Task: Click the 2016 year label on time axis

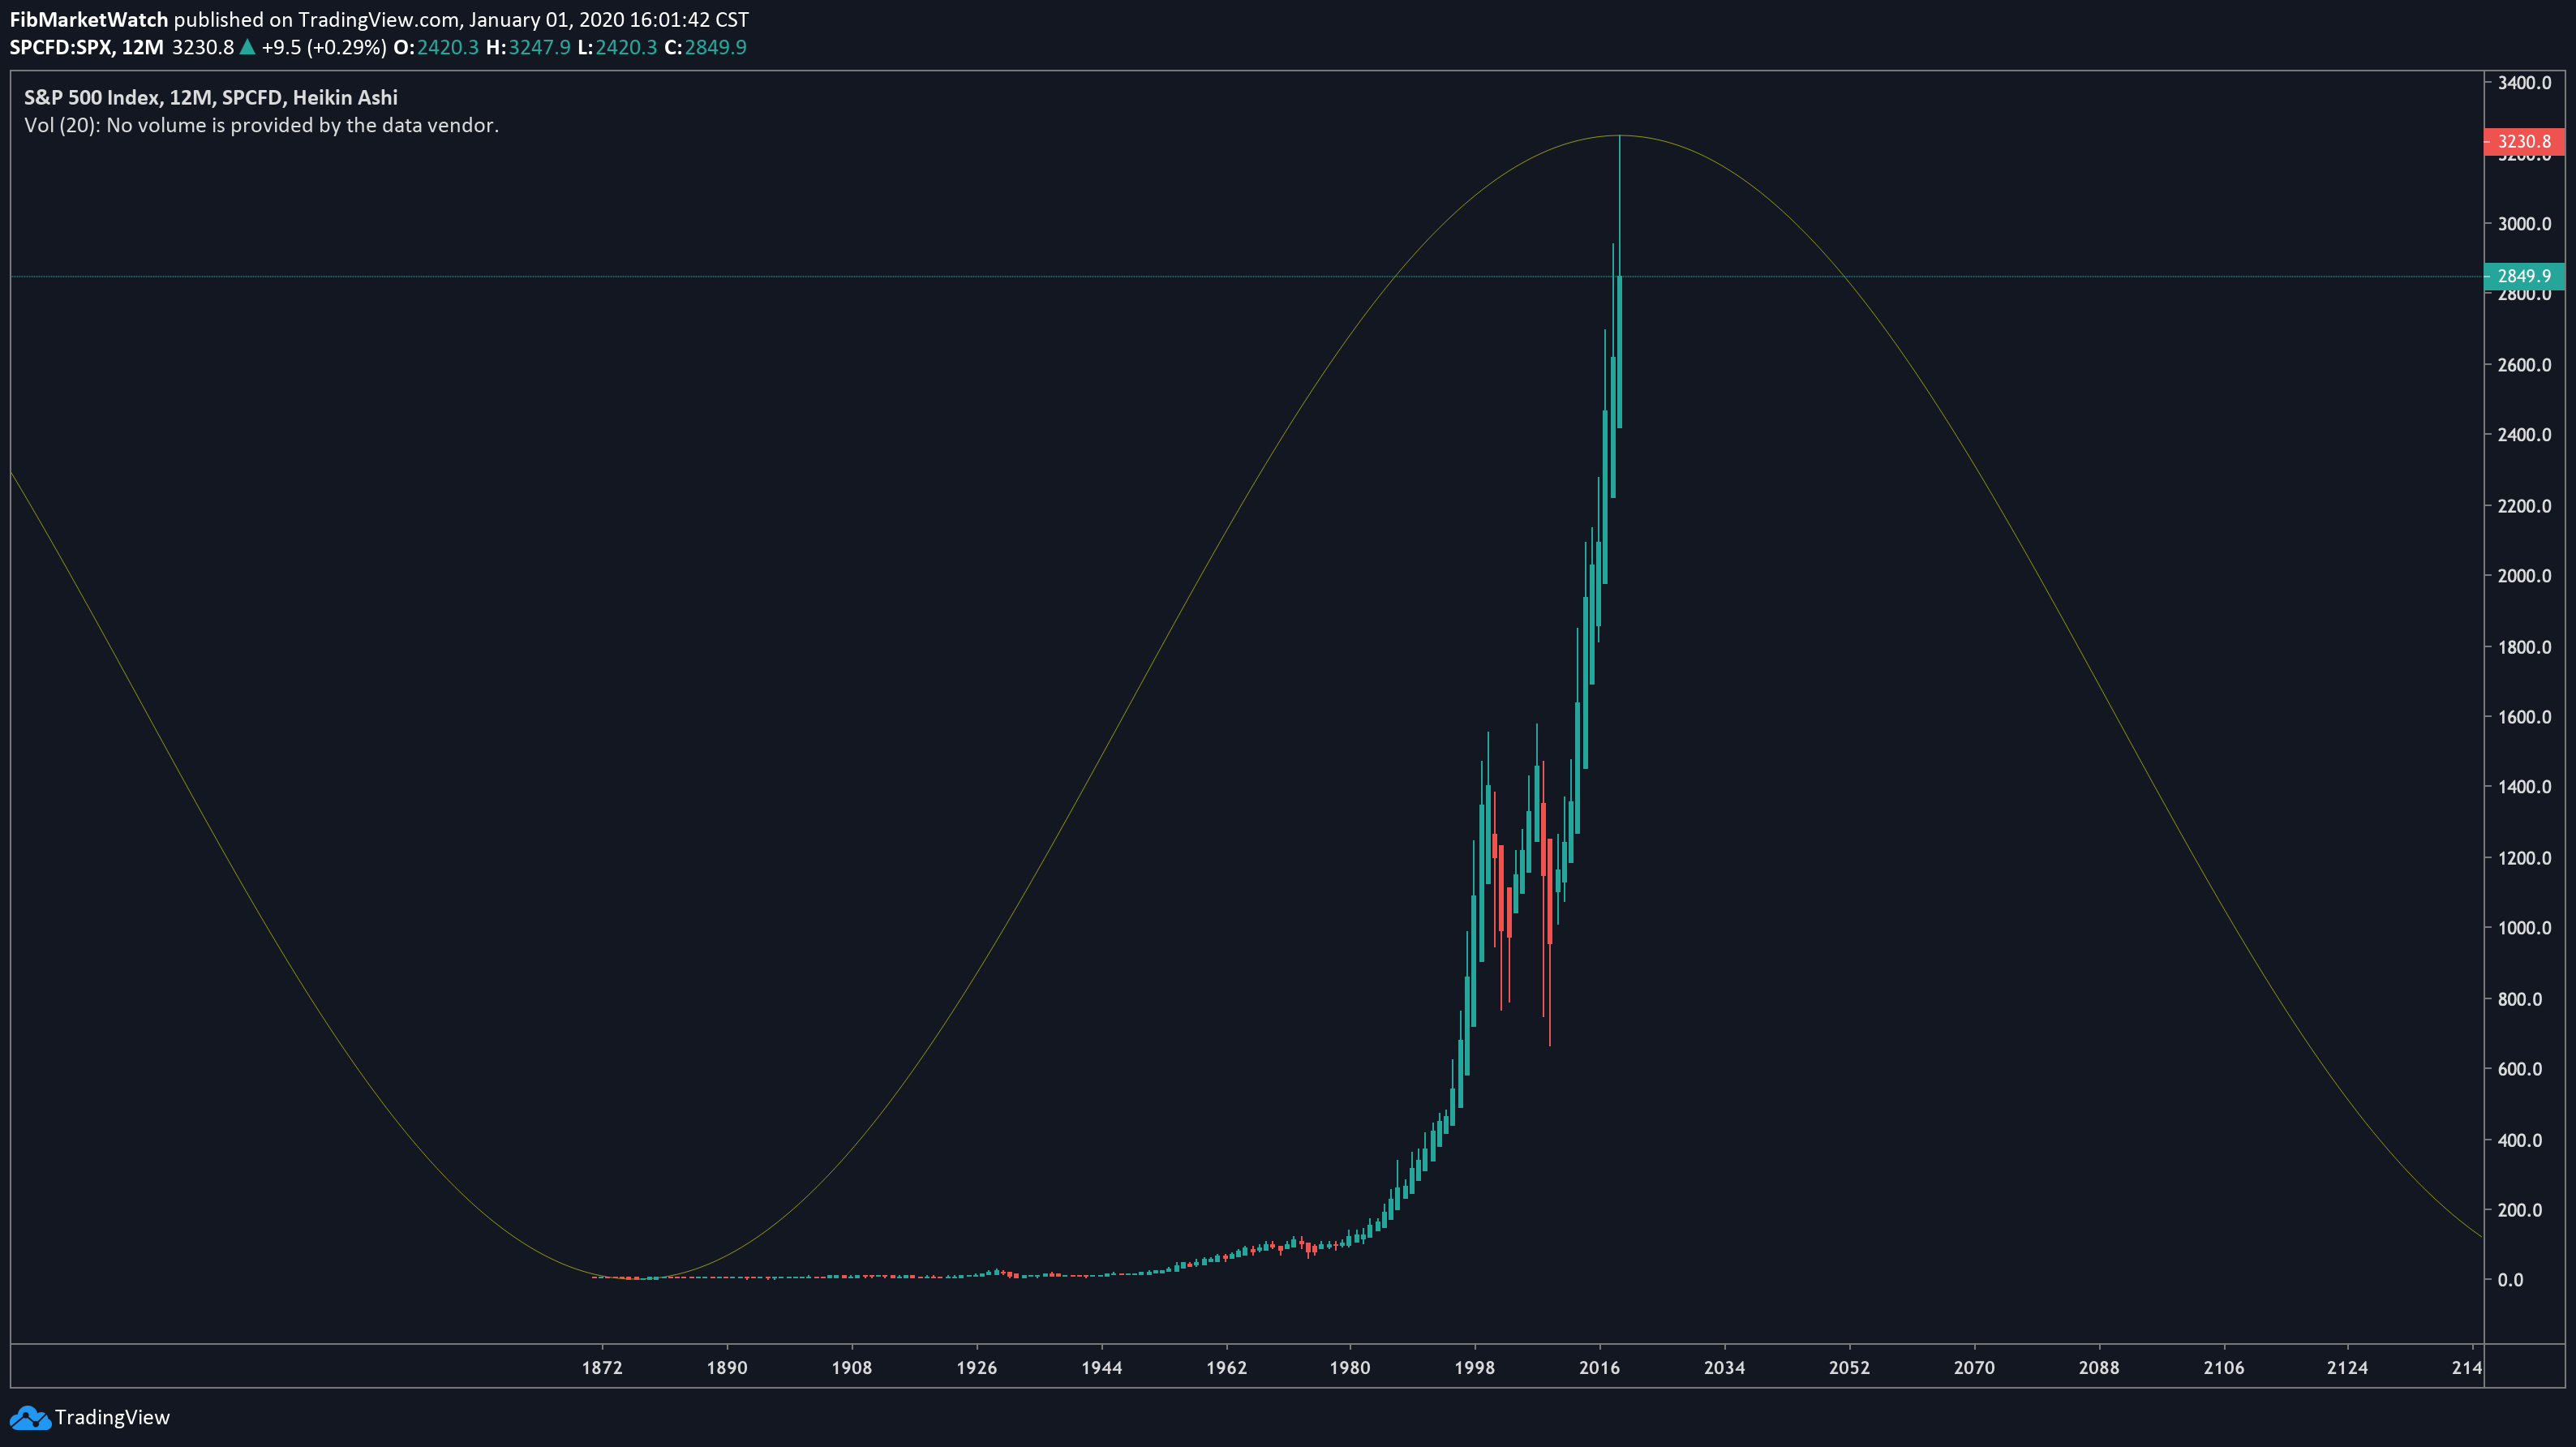Action: 1600,1368
